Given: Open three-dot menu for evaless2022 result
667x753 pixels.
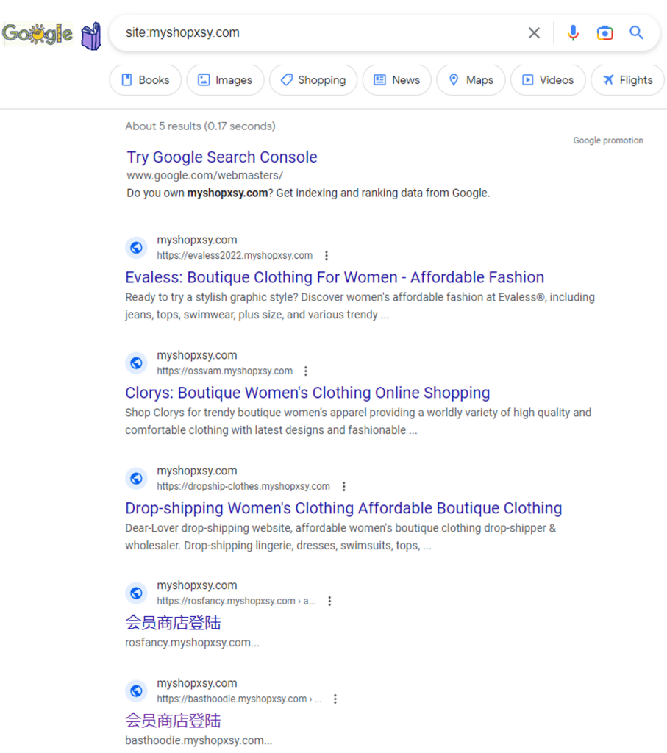Looking at the screenshot, I should point(327,255).
